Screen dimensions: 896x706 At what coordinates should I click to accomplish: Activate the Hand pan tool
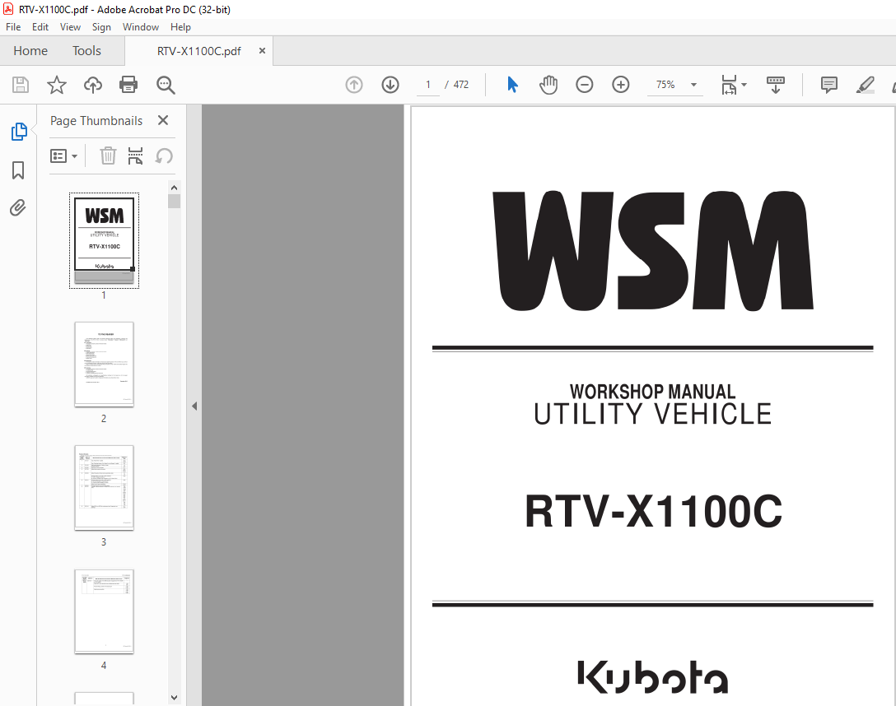[548, 85]
